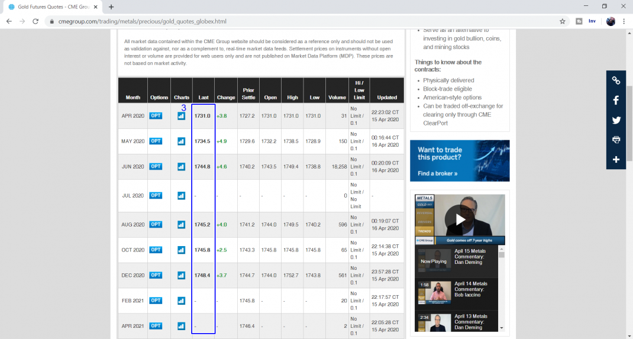The image size is (633, 339).
Task: Click OPT button in FEB 2021 row
Action: coord(156,301)
